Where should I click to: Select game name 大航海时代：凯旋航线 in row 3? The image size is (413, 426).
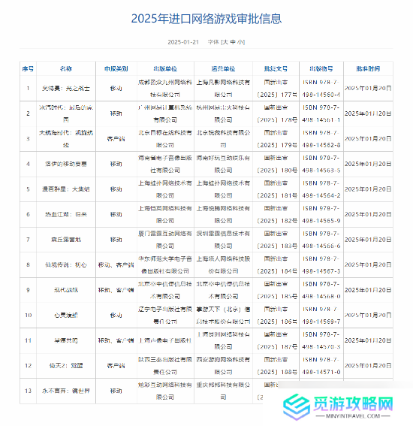(66, 139)
